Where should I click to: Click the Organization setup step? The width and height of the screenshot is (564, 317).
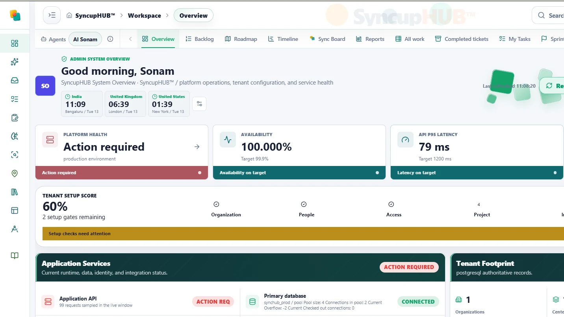(226, 210)
